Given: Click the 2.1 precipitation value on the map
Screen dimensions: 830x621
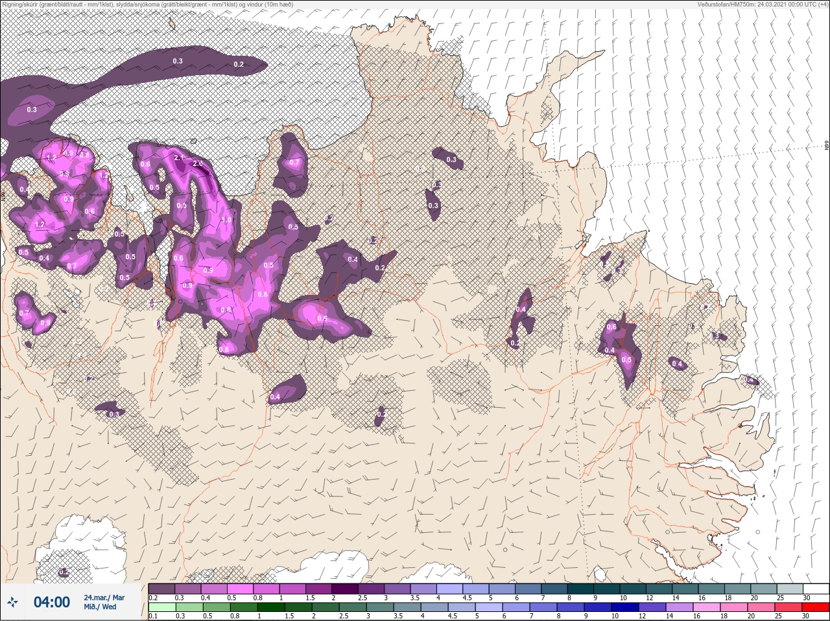Looking at the screenshot, I should 180,158.
